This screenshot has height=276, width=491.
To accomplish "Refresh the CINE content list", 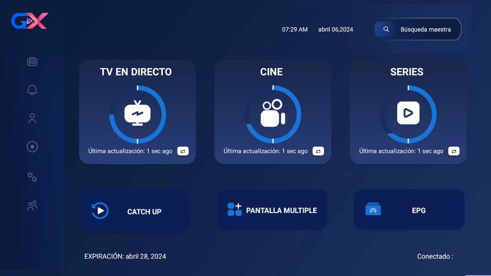I will [318, 151].
